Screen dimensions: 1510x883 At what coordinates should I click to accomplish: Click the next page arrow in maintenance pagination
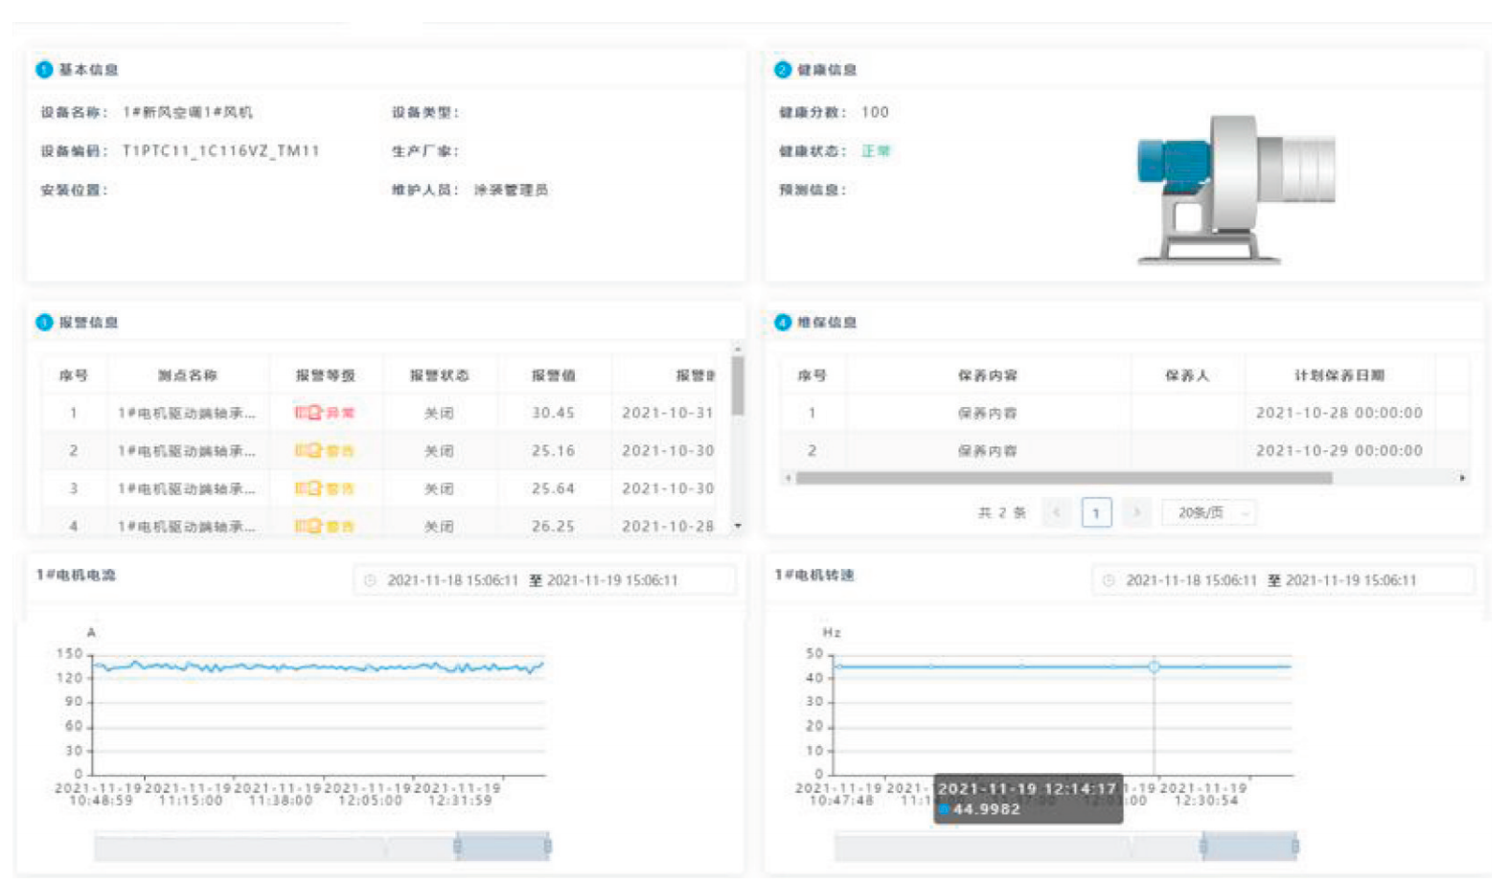(x=1136, y=513)
